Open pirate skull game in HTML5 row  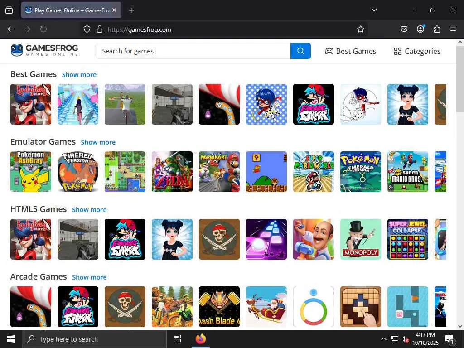coord(219,239)
